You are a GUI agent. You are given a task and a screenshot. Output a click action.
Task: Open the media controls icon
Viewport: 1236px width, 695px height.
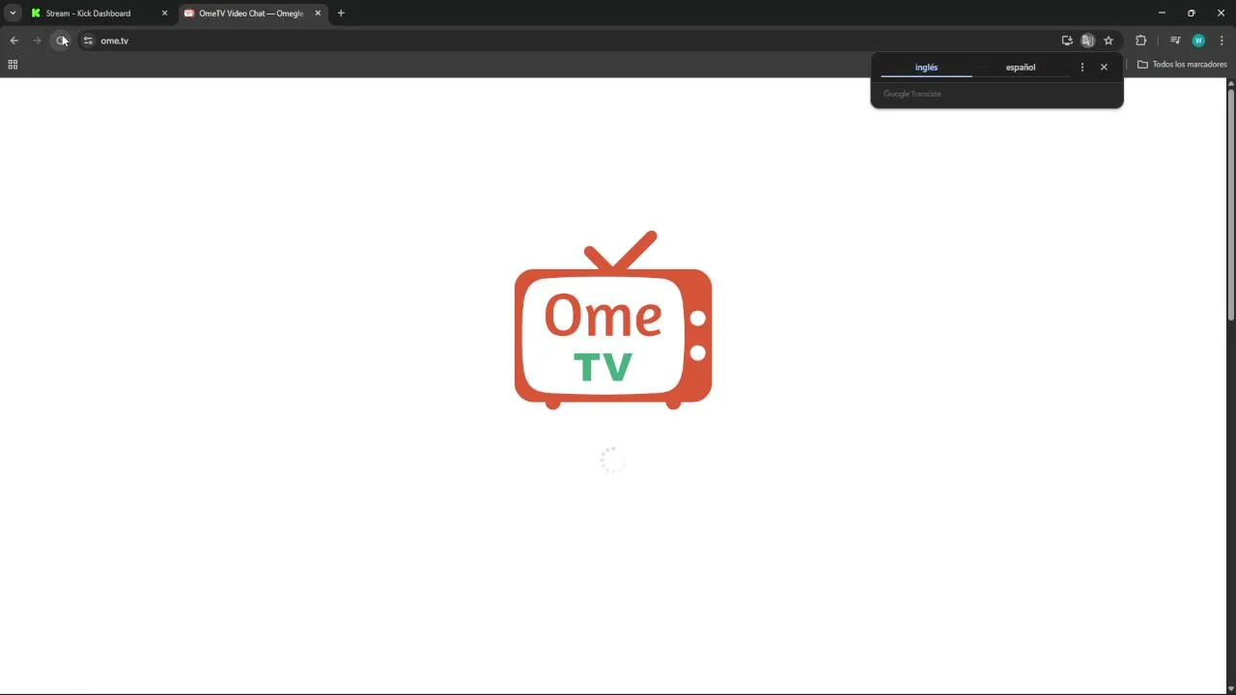pos(1175,41)
